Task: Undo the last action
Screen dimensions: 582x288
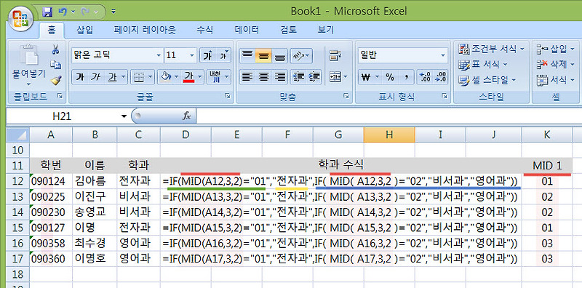Action: point(63,12)
